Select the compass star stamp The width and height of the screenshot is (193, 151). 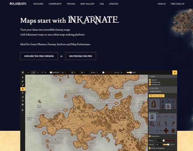click(166, 130)
